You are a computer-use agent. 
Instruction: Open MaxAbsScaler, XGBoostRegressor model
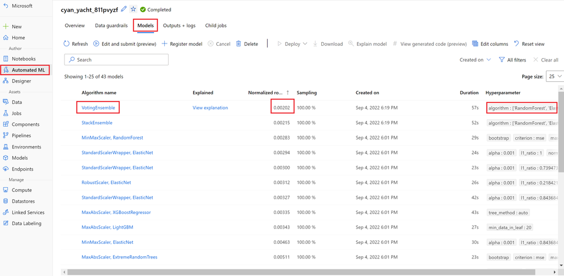(116, 212)
